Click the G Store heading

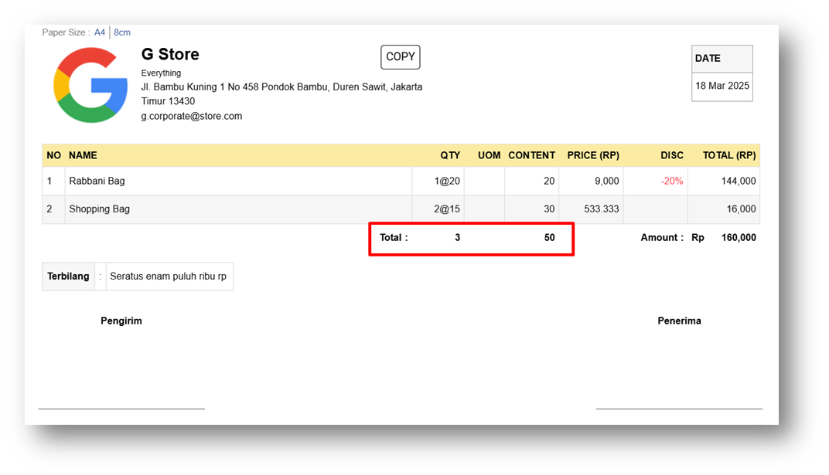(170, 54)
